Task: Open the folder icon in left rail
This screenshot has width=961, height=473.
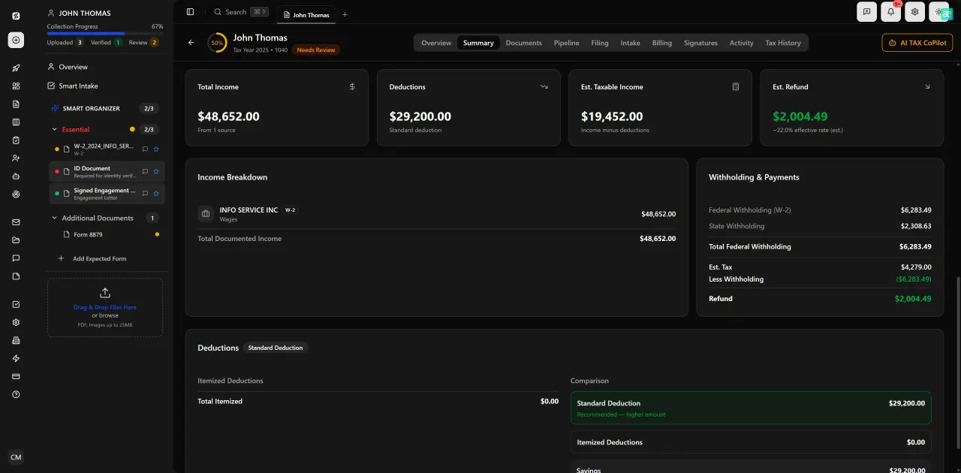Action: click(16, 240)
